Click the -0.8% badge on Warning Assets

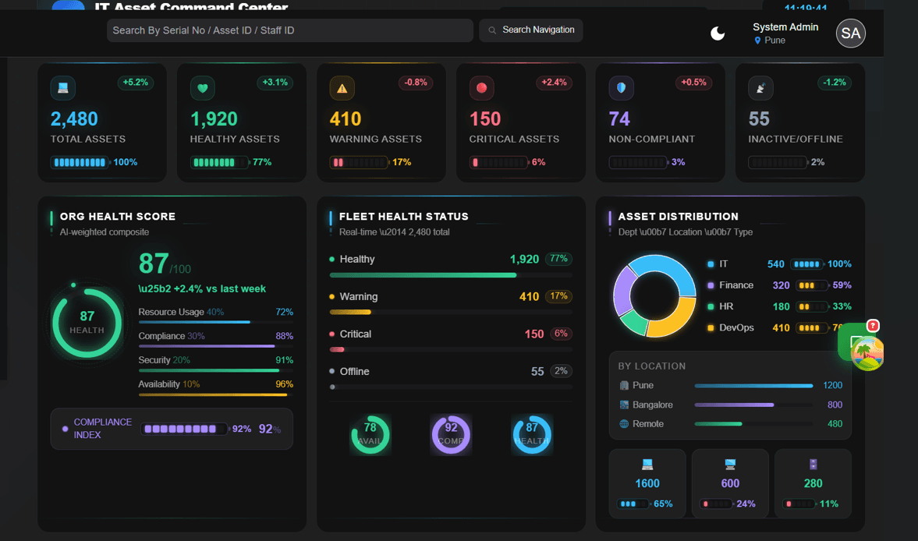(x=415, y=83)
